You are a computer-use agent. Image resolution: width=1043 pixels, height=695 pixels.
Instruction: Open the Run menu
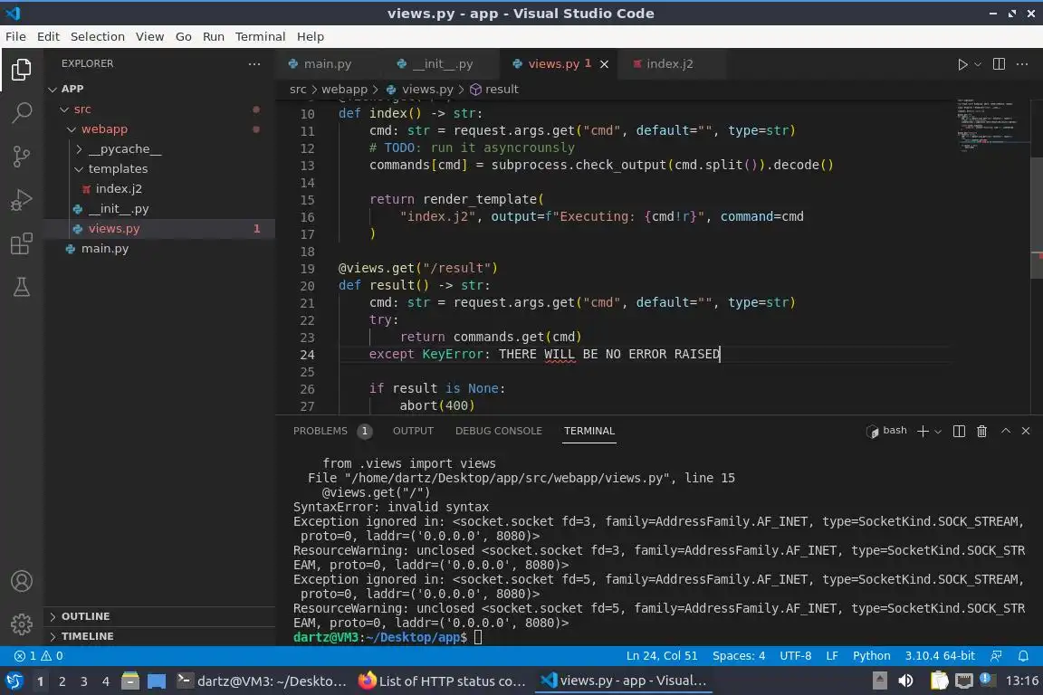[x=213, y=36]
